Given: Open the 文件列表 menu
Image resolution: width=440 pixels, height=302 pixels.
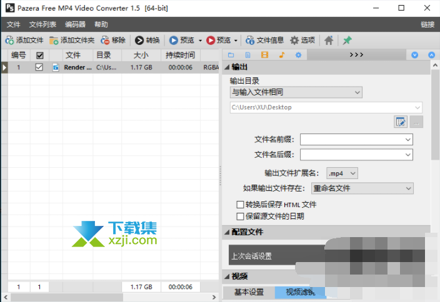Looking at the screenshot, I should point(42,25).
